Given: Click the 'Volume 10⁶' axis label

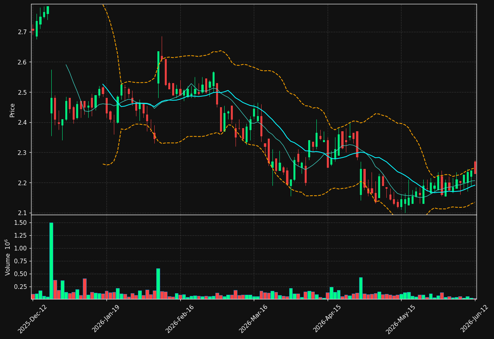Looking at the screenshot, I should click(x=7, y=257).
